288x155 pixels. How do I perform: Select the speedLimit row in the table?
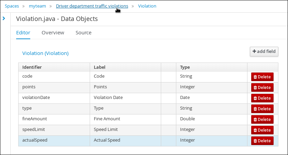(x=148, y=130)
